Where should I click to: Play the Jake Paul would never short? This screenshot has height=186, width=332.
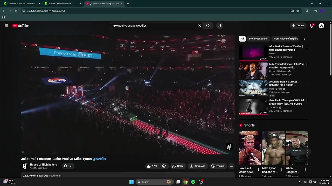tap(250, 148)
